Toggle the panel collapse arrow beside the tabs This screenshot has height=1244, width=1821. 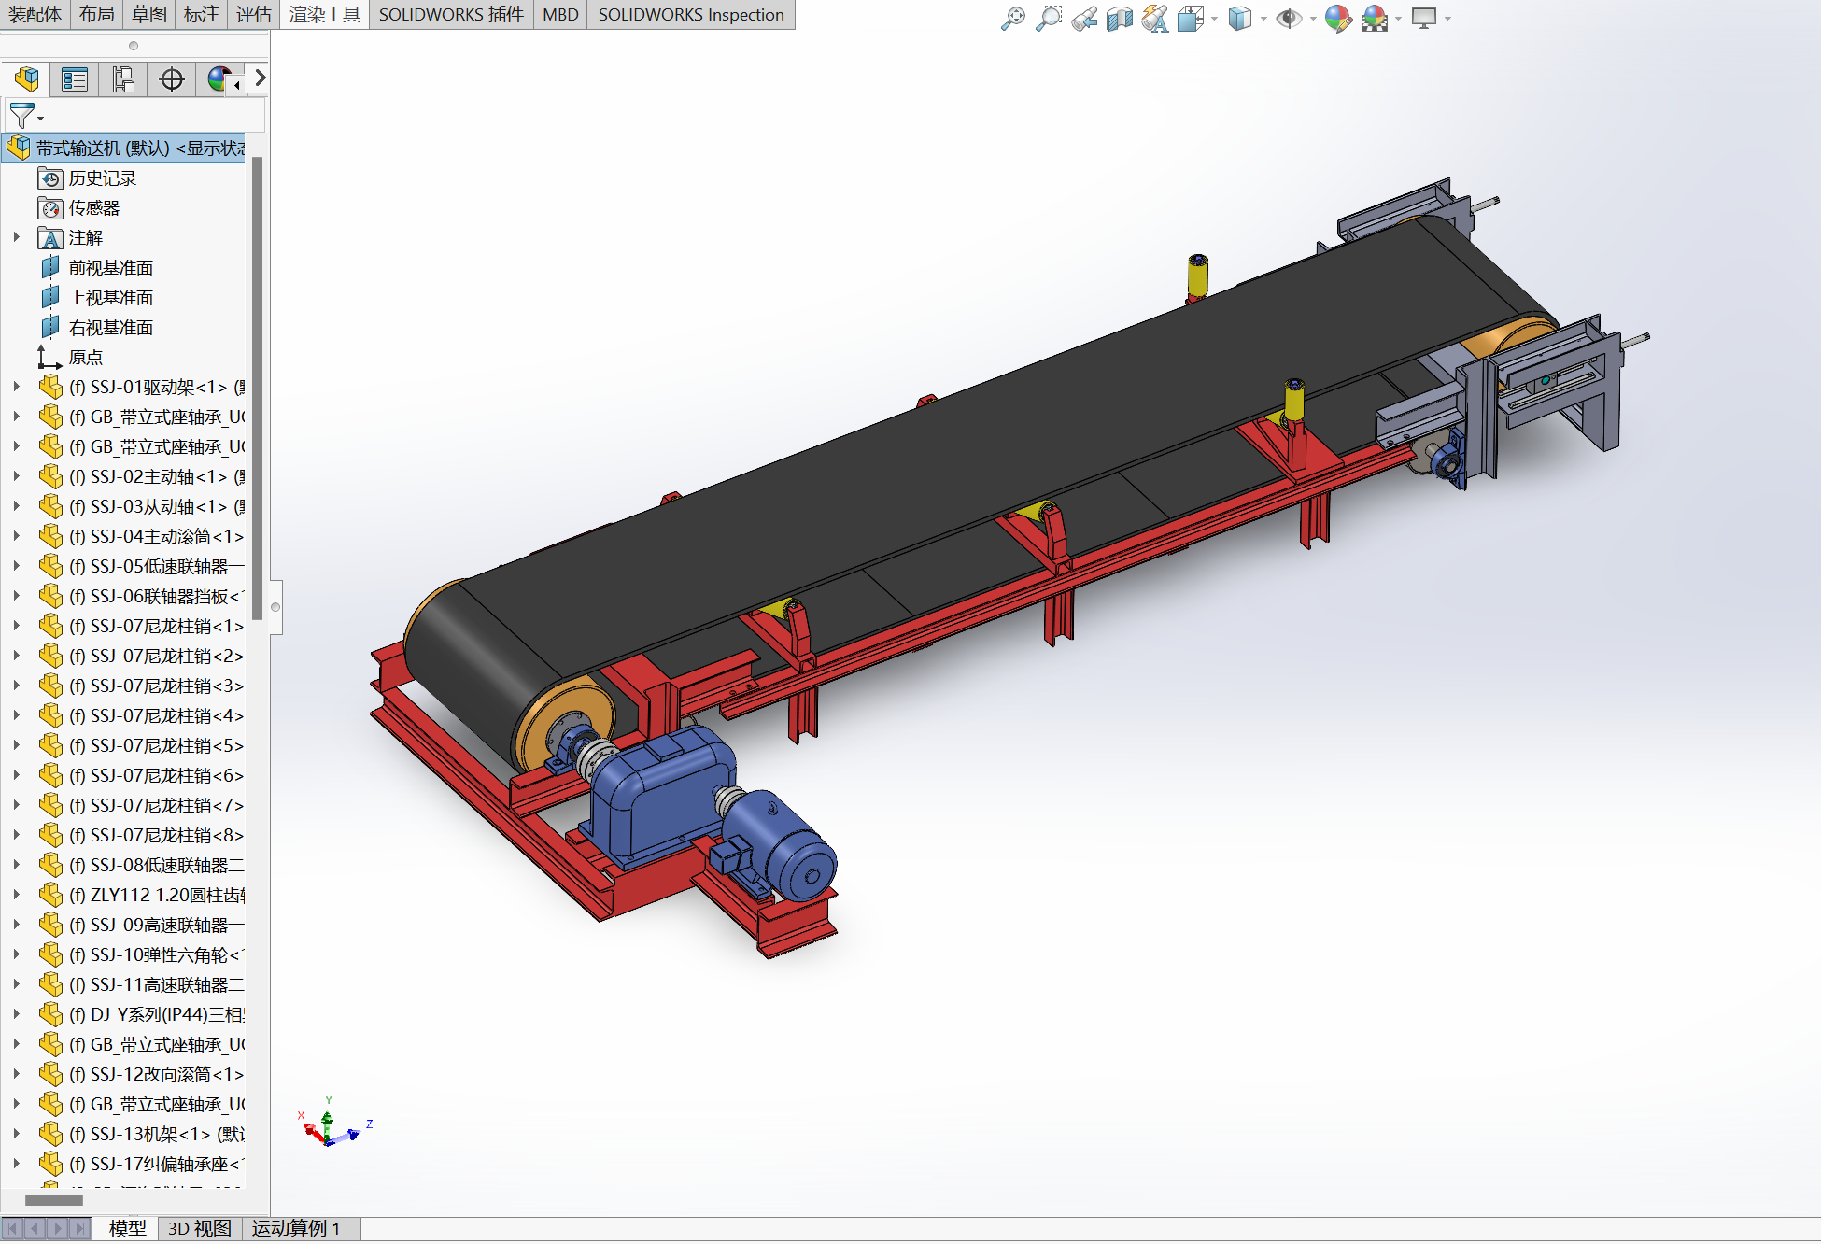pyautogui.click(x=261, y=78)
